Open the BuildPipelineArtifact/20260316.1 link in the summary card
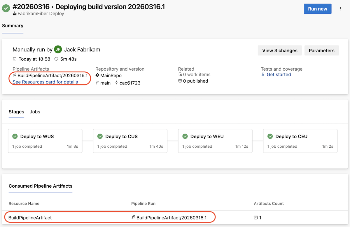Viewport: 350px width, 227px height. click(x=52, y=76)
